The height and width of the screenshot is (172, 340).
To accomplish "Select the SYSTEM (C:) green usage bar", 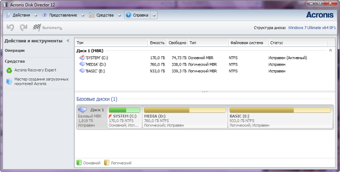I will (125, 110).
